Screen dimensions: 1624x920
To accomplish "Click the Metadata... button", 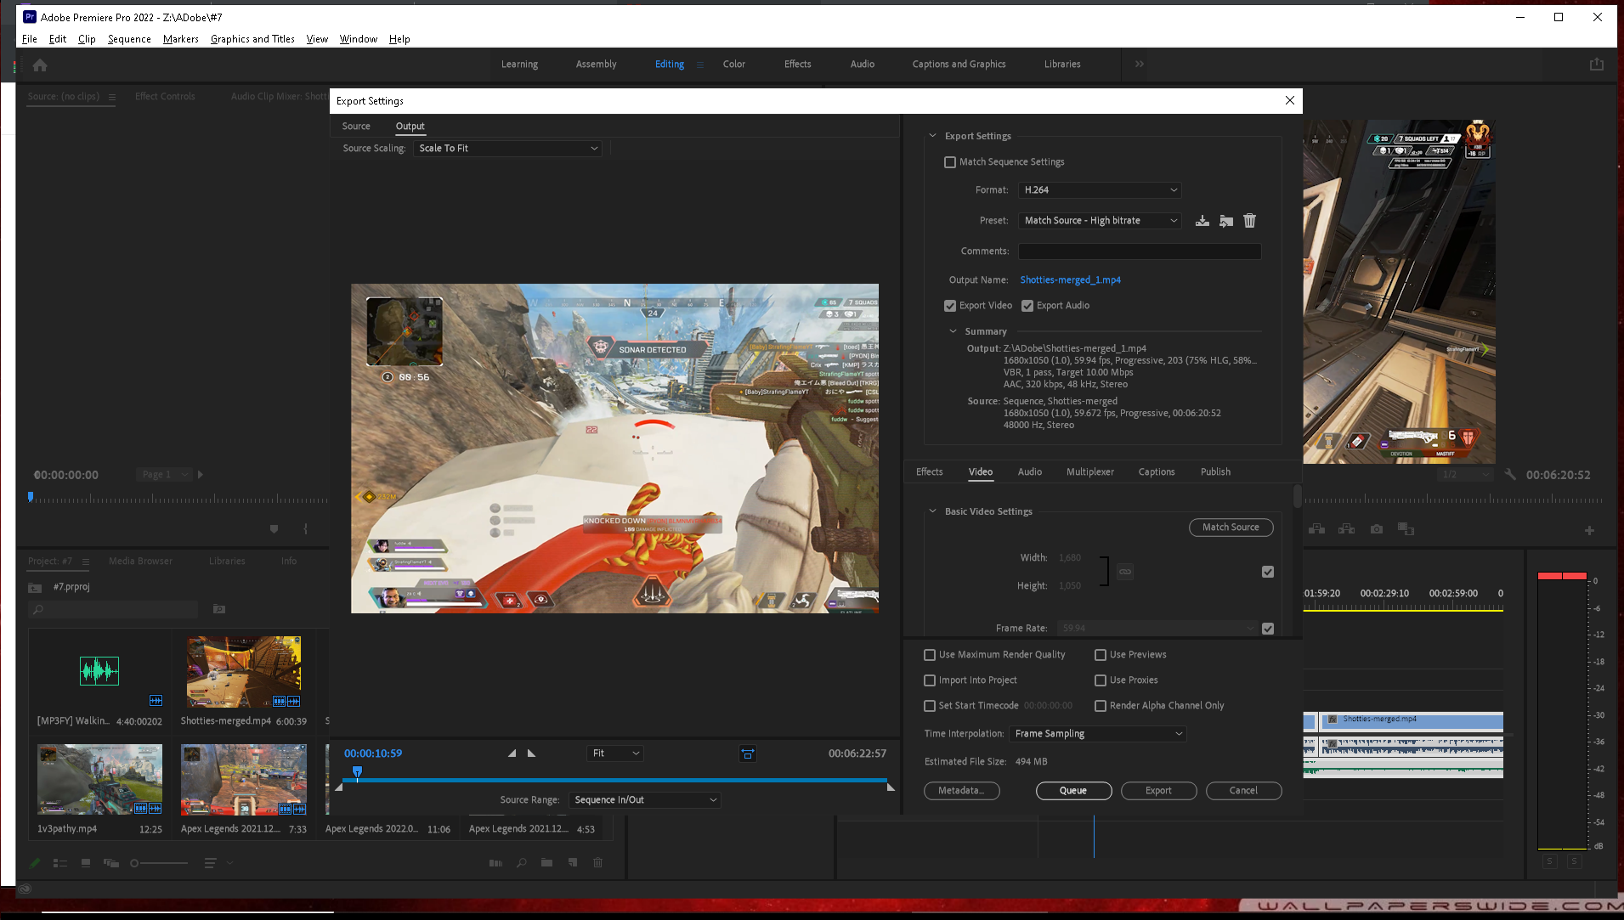I will tap(961, 791).
